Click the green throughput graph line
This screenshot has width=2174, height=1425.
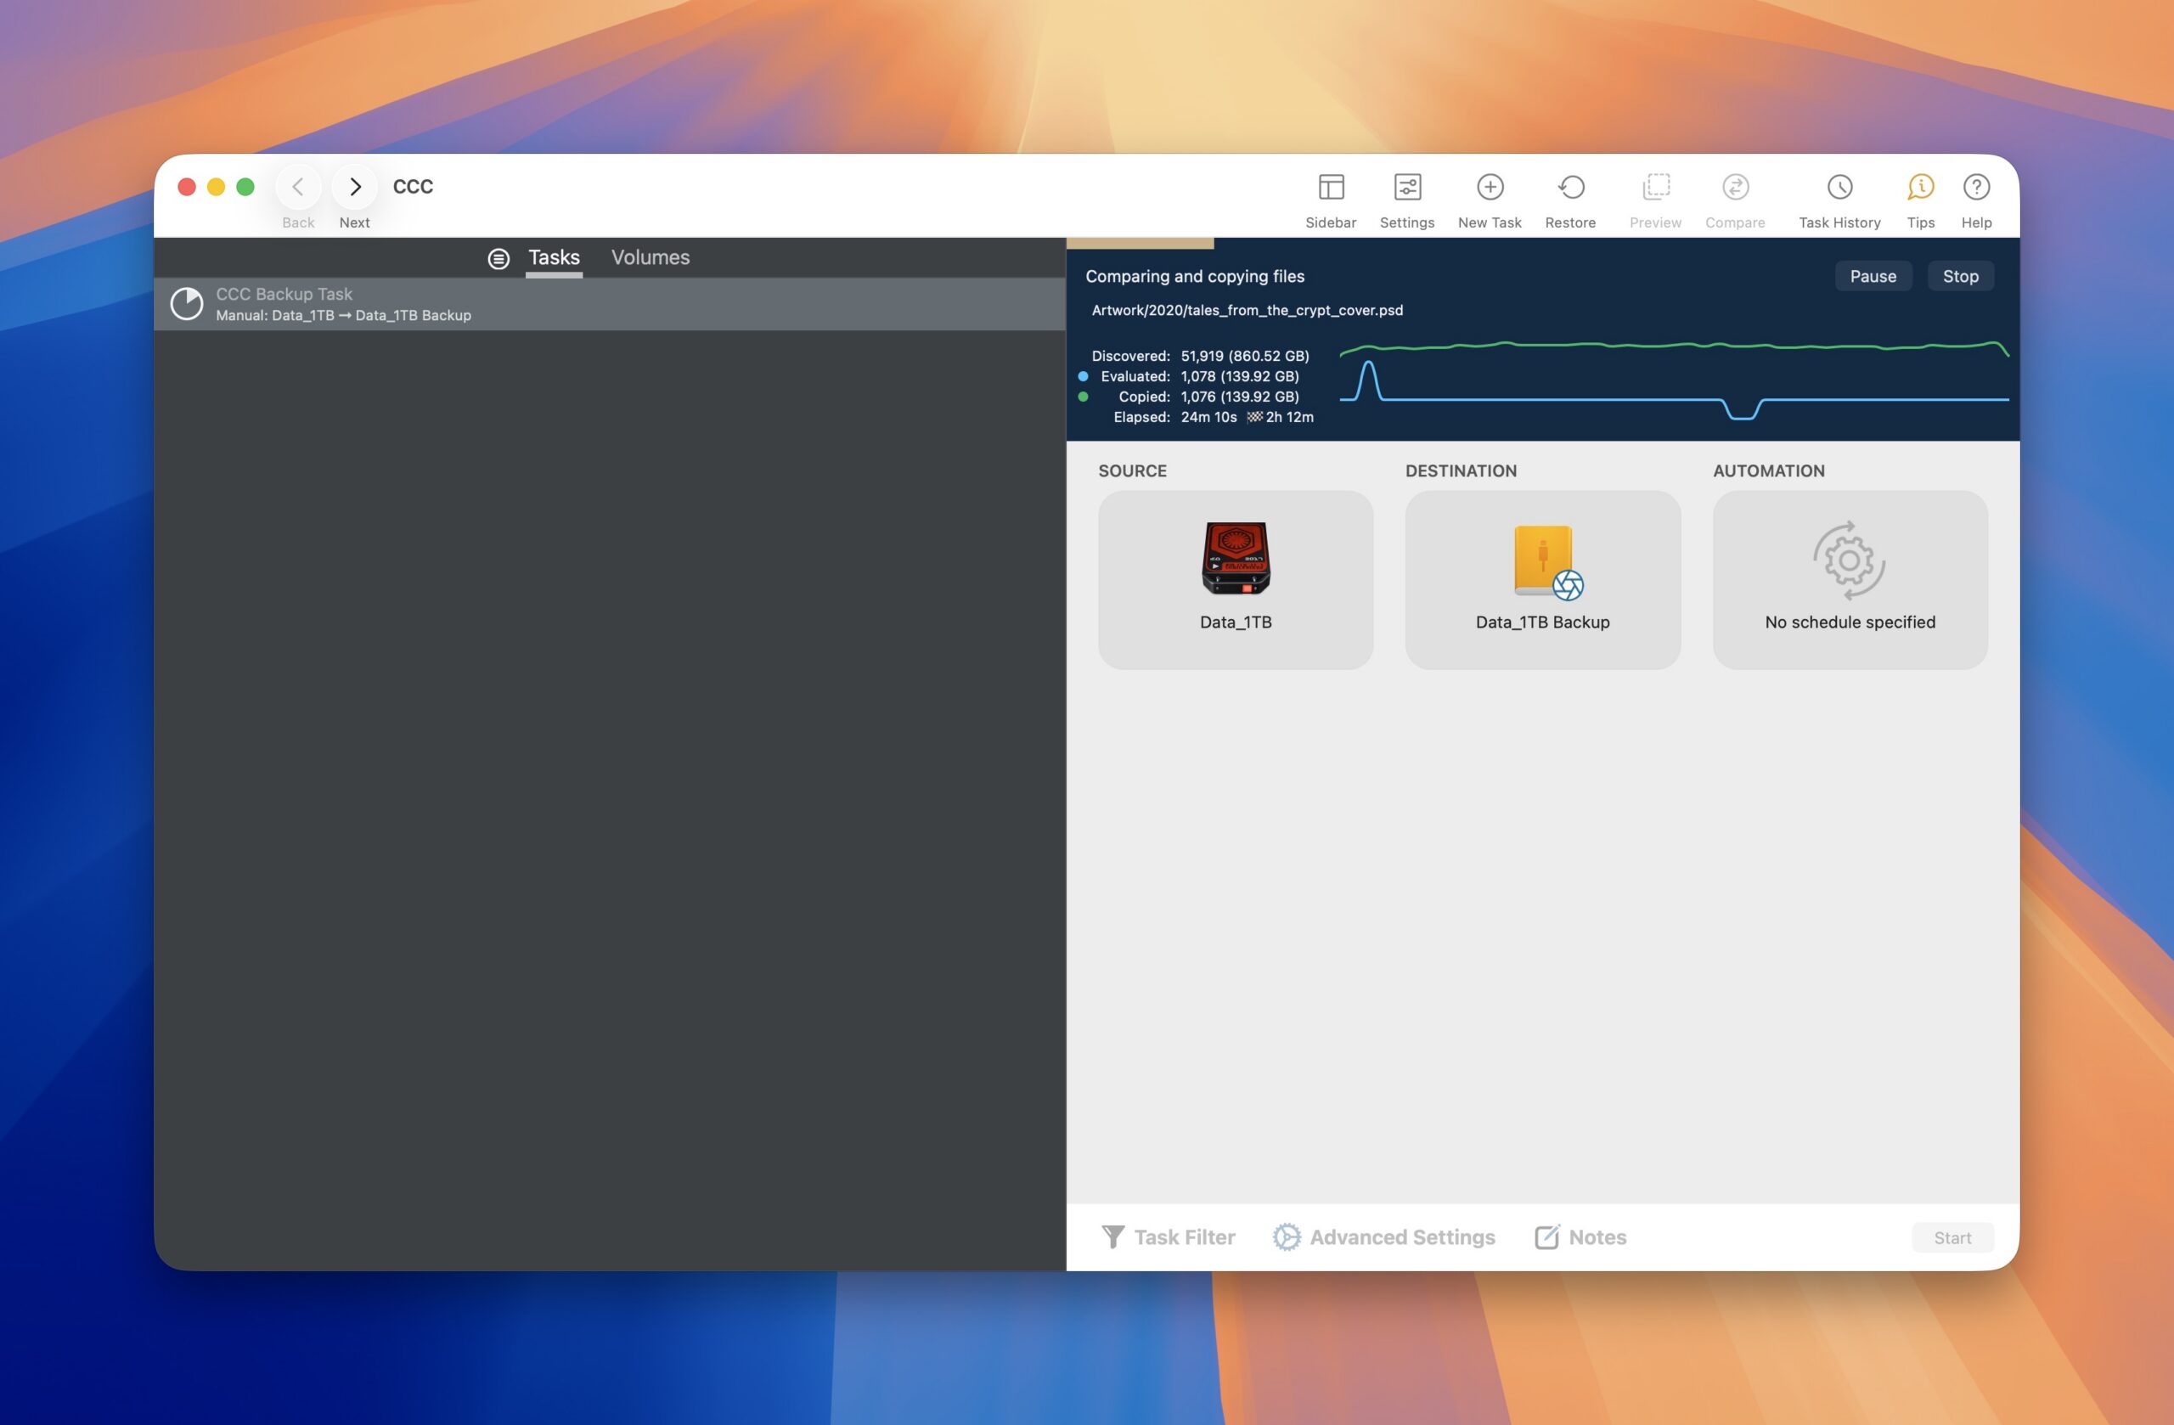(x=1674, y=346)
